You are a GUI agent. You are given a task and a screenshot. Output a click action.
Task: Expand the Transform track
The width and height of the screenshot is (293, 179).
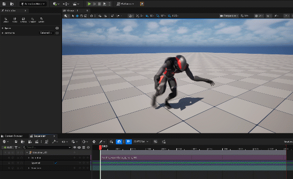(x=29, y=168)
